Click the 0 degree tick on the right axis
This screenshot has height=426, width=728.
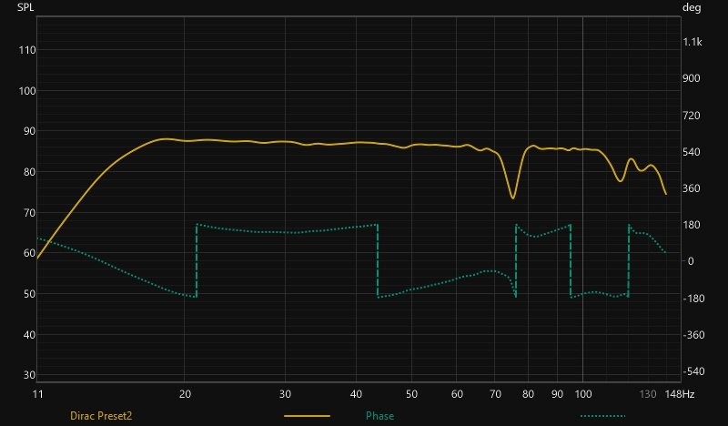click(x=691, y=261)
